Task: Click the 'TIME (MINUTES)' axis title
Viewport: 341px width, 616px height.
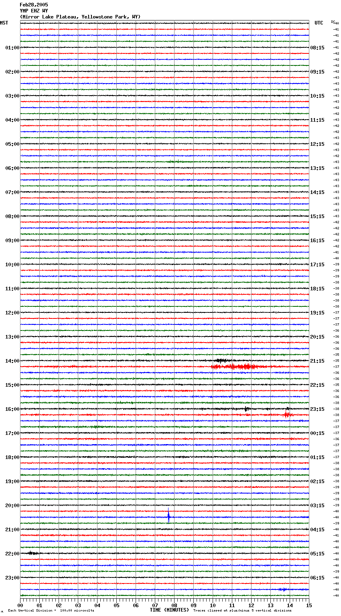Action: click(169, 610)
